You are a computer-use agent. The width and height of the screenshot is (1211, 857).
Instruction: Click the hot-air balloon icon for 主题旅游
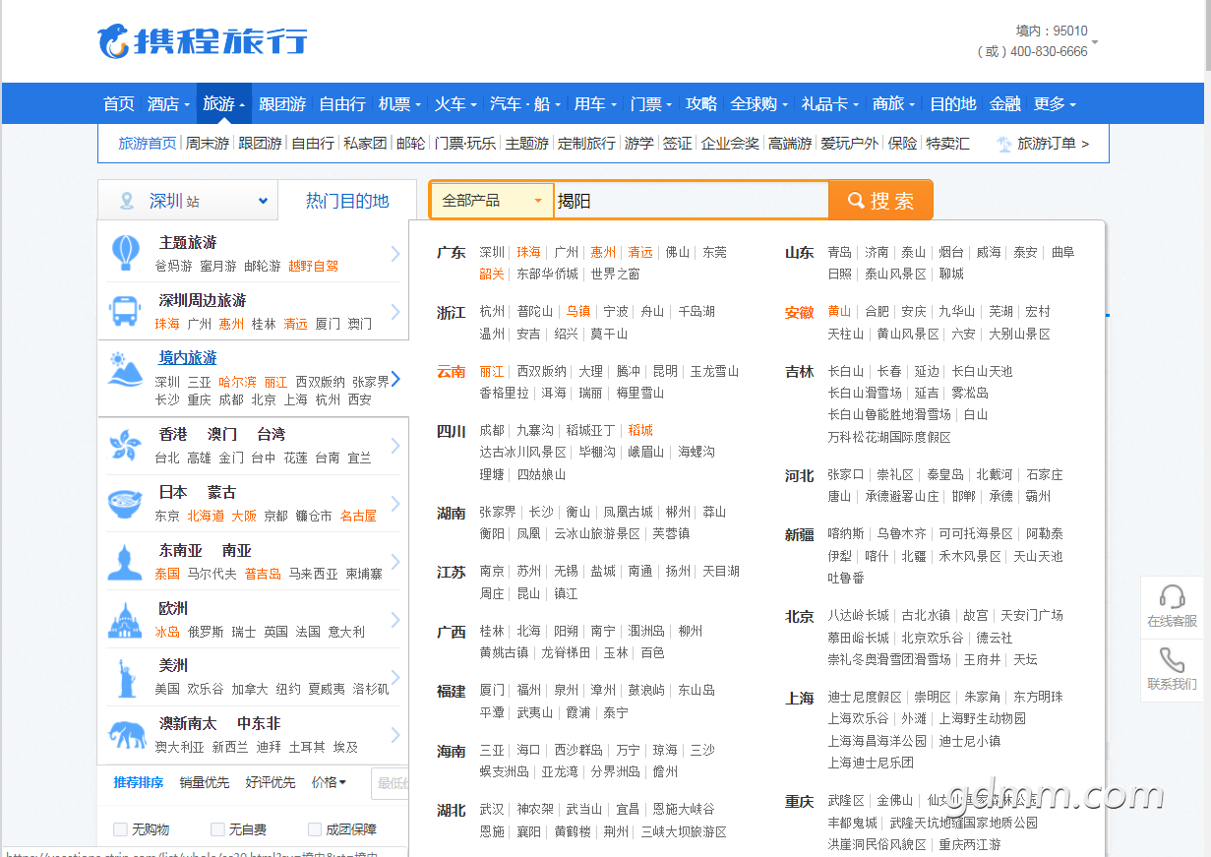click(125, 253)
